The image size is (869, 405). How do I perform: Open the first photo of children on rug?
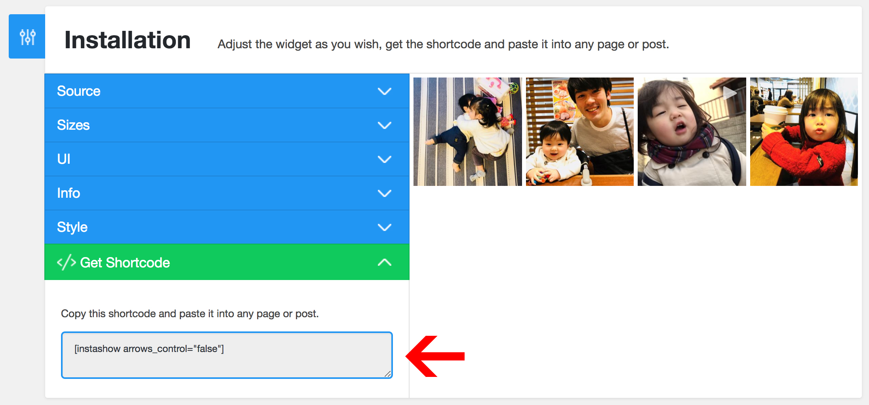coord(467,132)
